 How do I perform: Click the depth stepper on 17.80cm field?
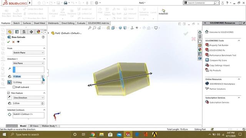pyautogui.click(x=42, y=77)
